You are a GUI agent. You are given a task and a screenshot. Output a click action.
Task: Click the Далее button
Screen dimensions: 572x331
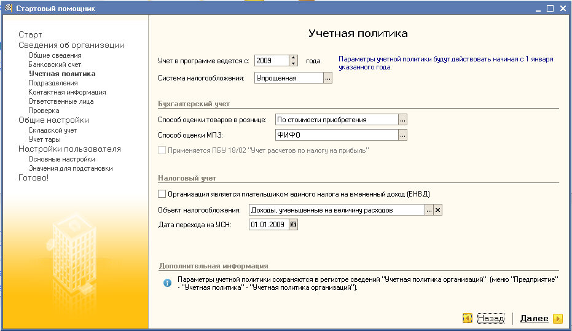pos(534,318)
